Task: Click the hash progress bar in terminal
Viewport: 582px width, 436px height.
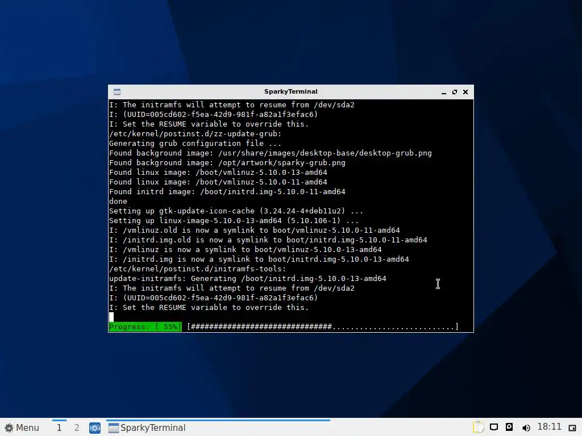Action: click(323, 326)
